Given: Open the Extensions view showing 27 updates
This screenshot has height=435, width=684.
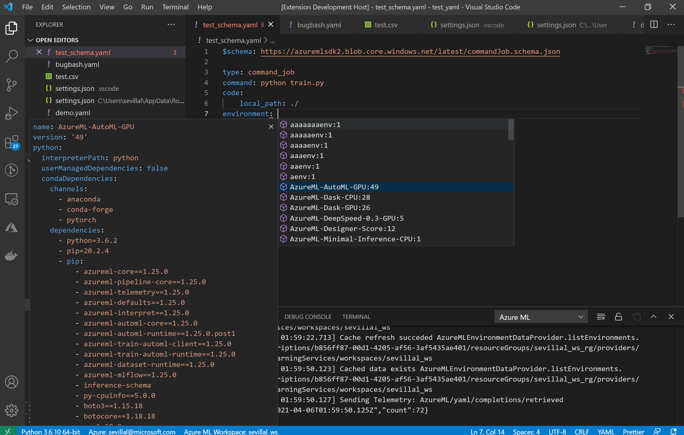Looking at the screenshot, I should pos(11,142).
